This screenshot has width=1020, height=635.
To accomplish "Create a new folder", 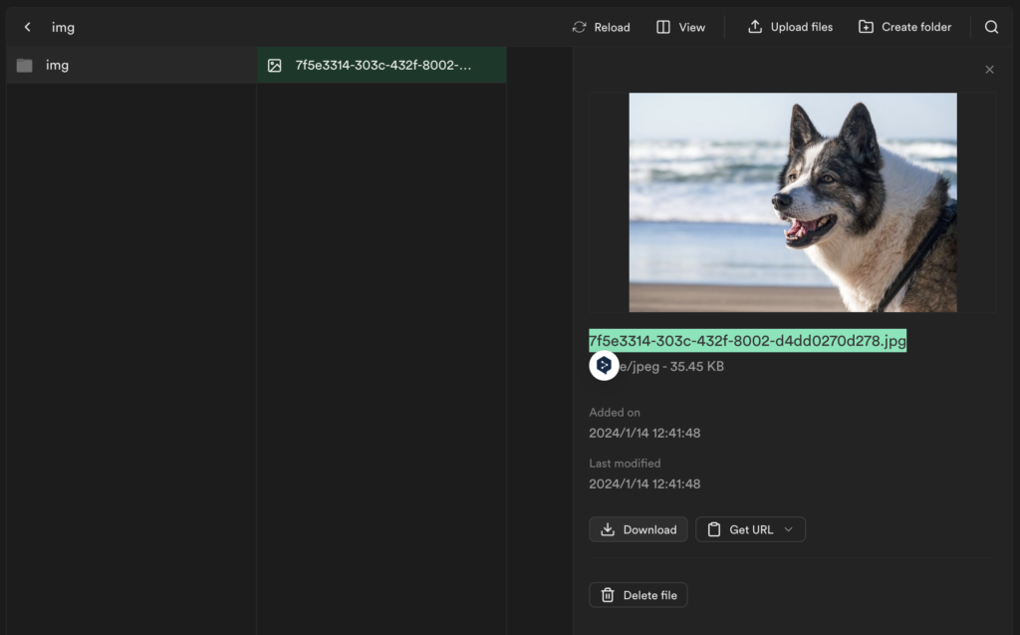I will (904, 27).
